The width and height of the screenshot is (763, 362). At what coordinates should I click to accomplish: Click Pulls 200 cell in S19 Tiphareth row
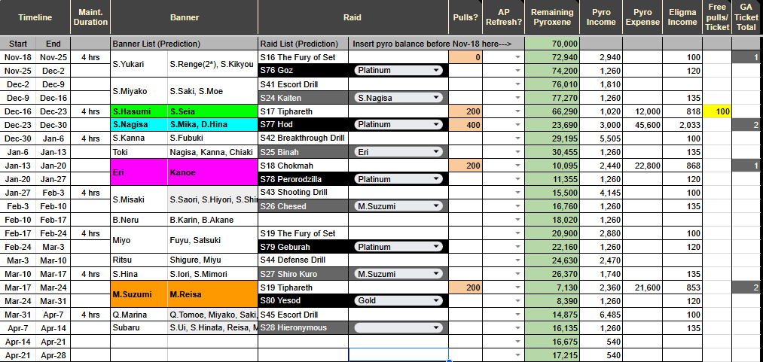(x=465, y=287)
